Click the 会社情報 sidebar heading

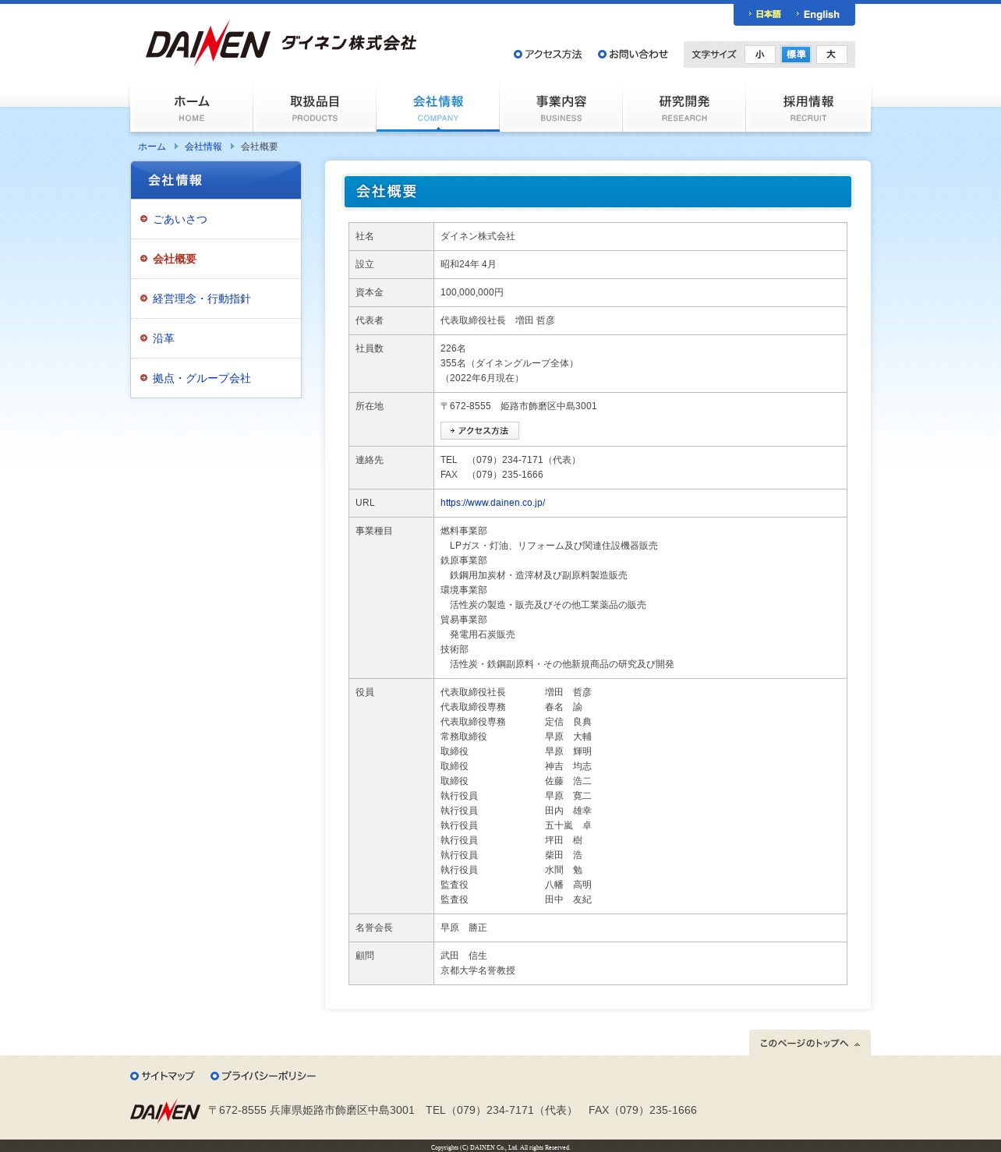click(216, 180)
